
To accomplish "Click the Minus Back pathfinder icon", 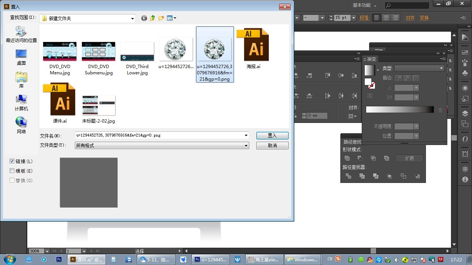I will [x=417, y=176].
